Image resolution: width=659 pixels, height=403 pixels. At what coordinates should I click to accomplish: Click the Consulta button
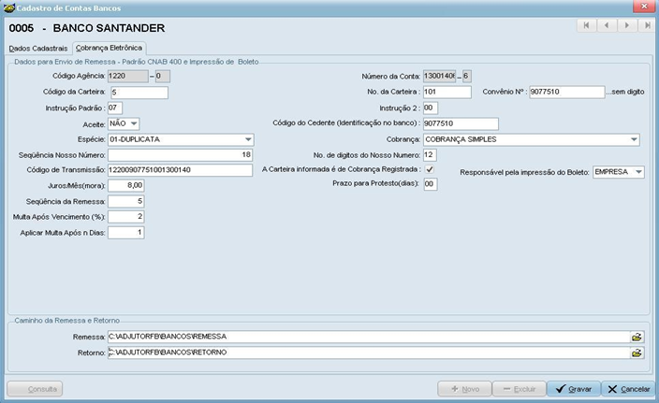pos(35,389)
